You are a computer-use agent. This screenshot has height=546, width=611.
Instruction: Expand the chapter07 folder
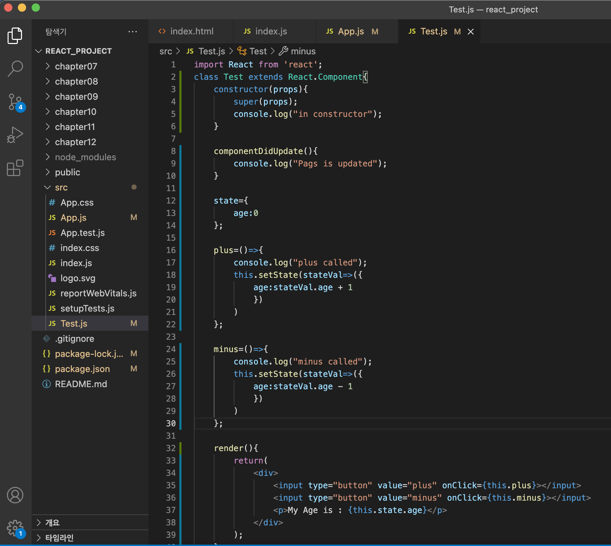[48, 66]
